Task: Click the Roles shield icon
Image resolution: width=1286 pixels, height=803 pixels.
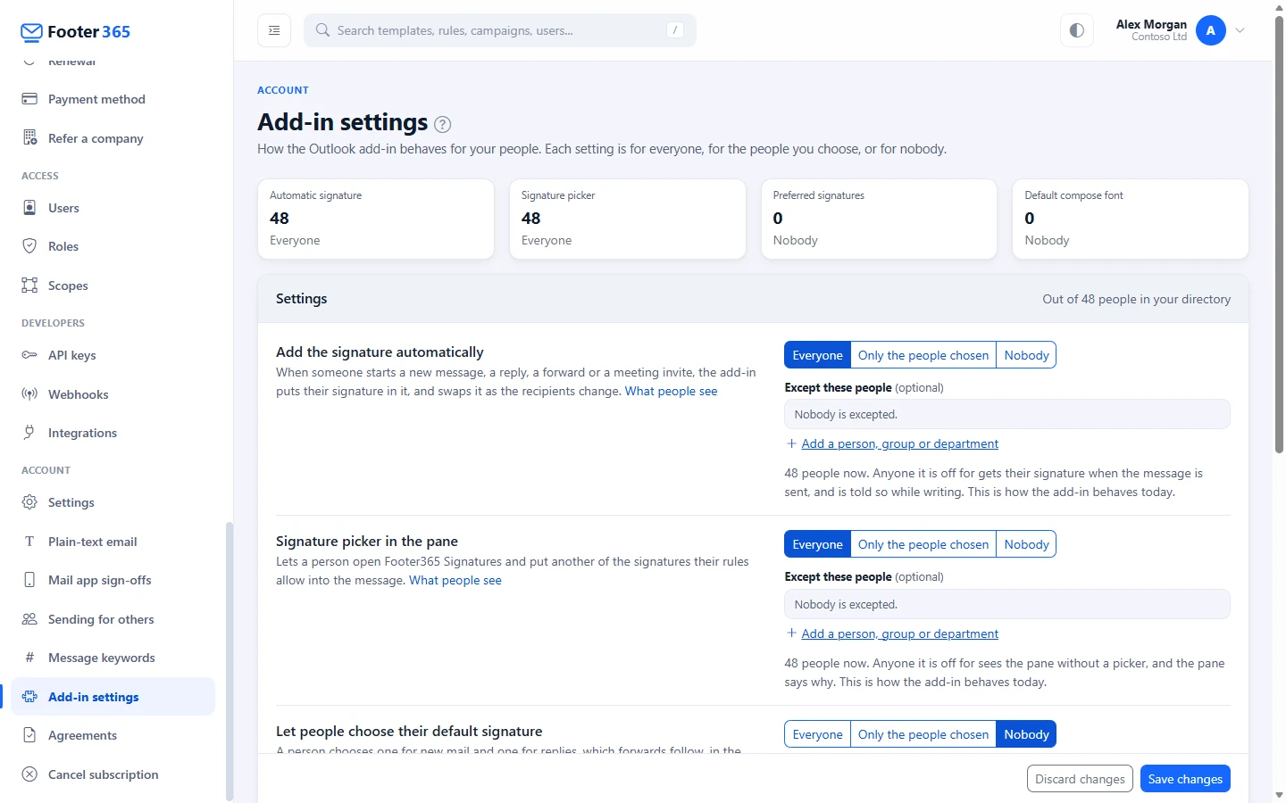Action: [x=29, y=246]
